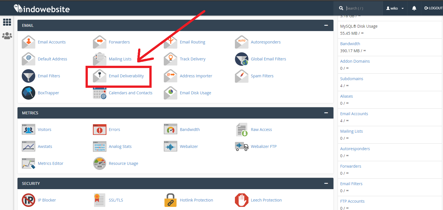443x210 pixels.
Task: Open the Spam Filters link
Action: pos(262,76)
